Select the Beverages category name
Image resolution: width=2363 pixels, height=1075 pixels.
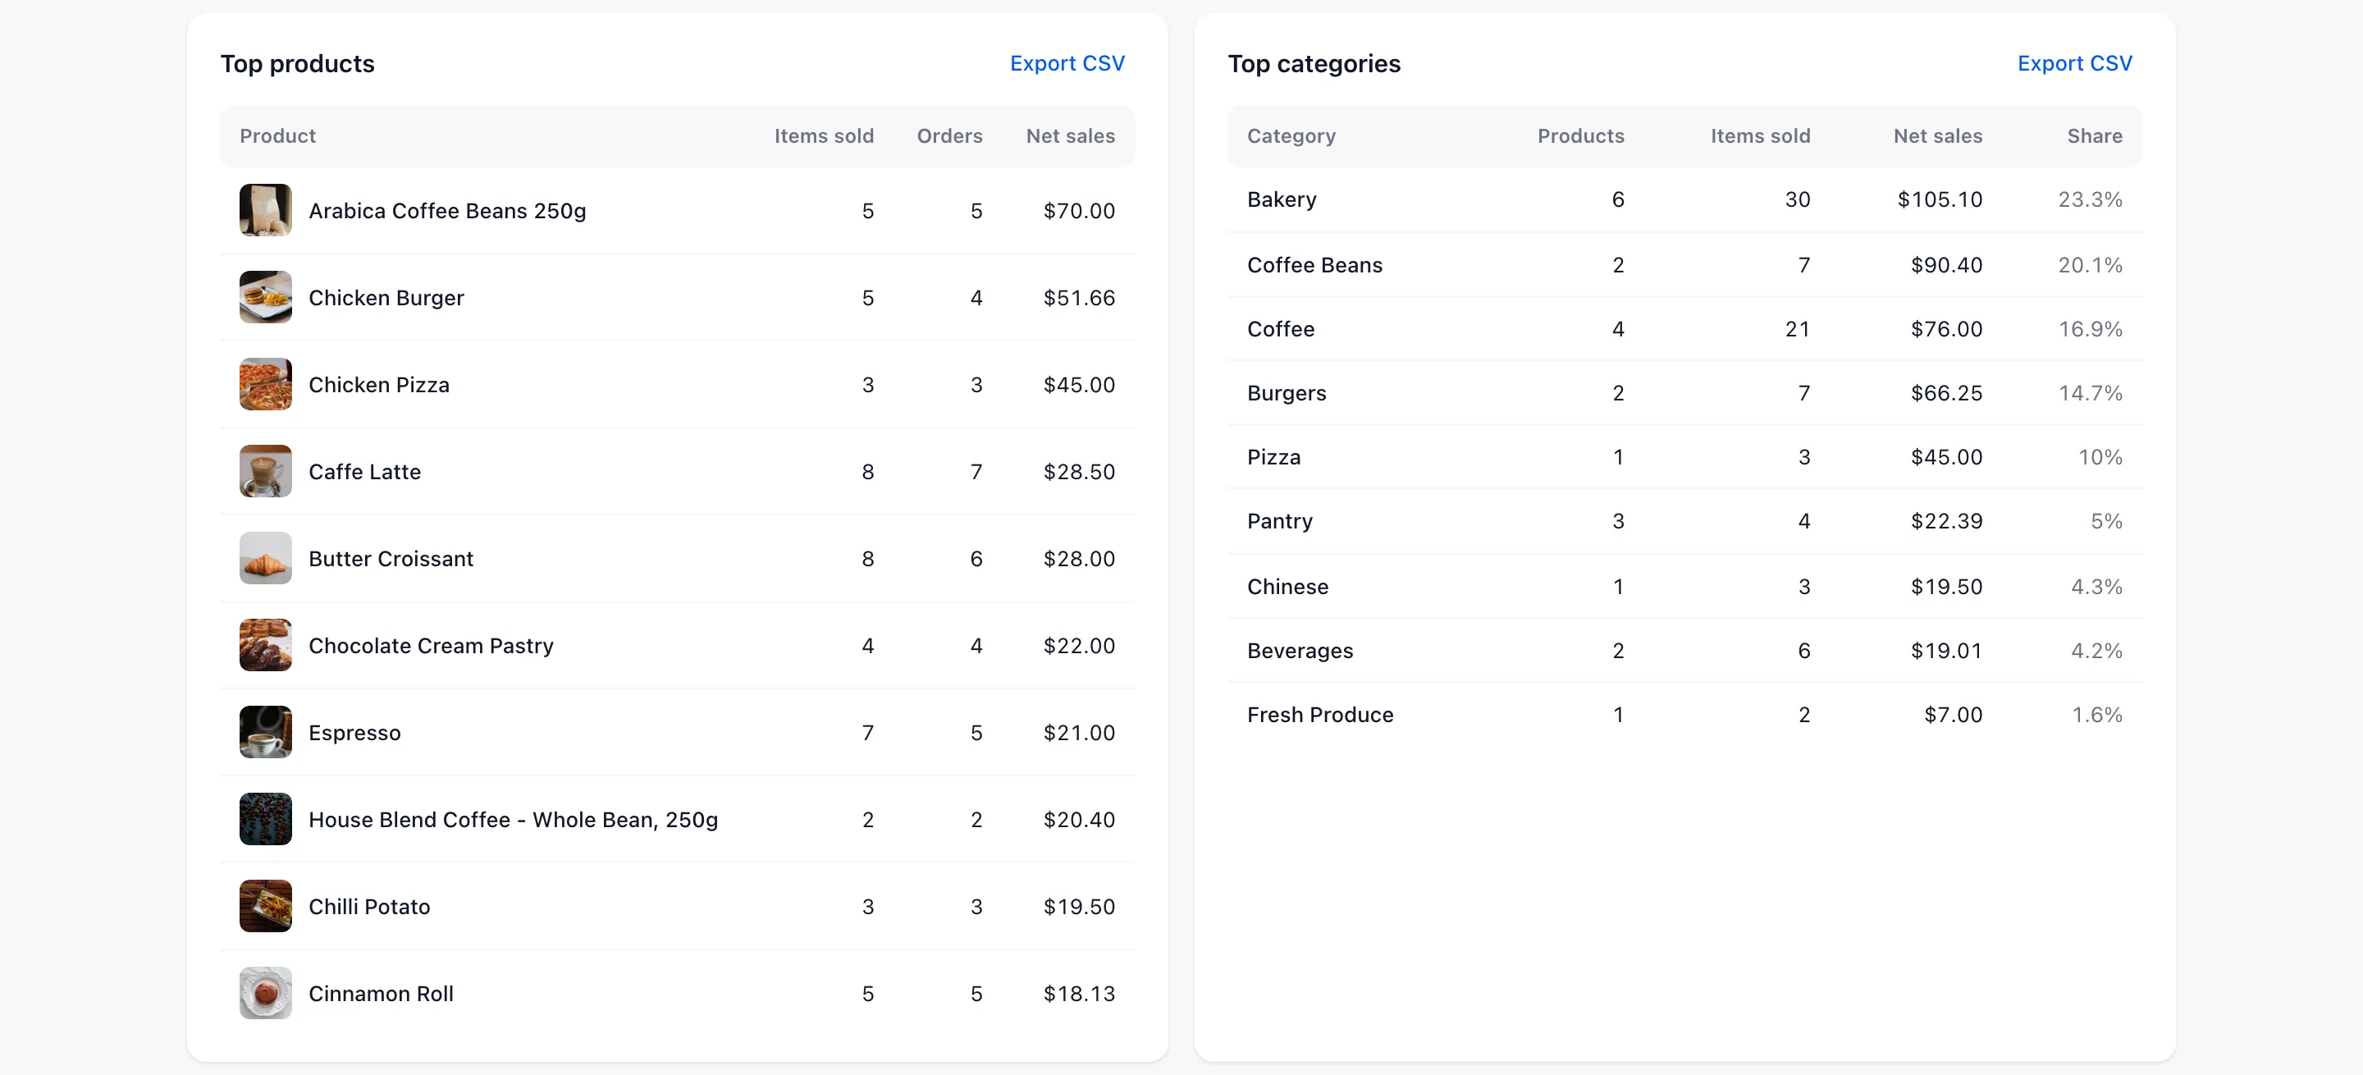tap(1299, 652)
